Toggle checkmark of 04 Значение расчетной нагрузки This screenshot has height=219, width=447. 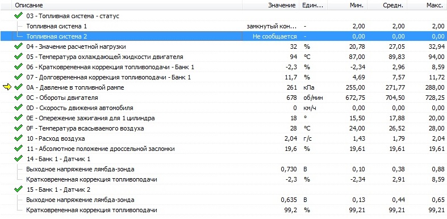(x=18, y=47)
